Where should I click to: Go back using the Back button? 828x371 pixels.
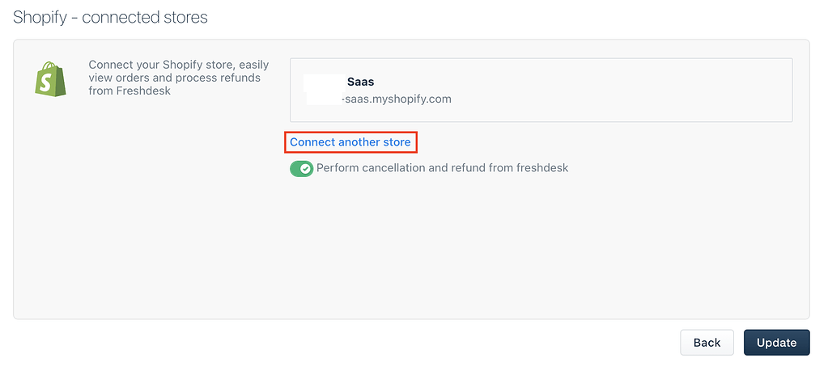707,343
